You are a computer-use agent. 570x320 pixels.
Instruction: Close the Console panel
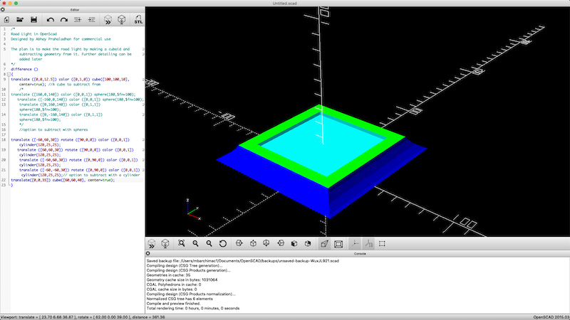tap(148, 254)
